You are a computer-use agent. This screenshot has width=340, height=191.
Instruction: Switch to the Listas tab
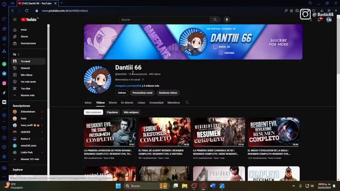point(141,102)
